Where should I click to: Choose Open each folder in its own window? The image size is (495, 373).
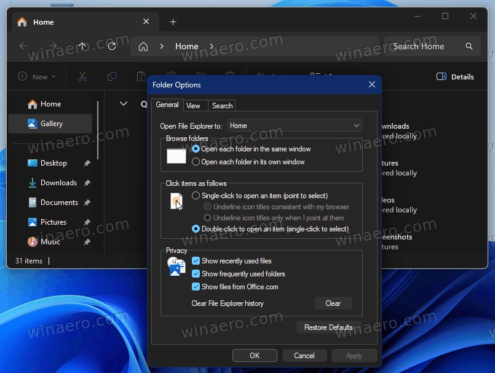click(196, 162)
